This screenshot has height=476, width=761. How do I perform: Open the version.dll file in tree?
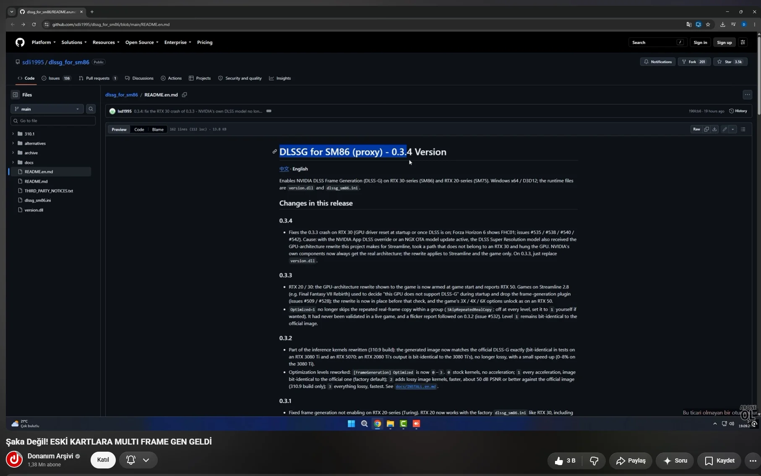point(34,210)
